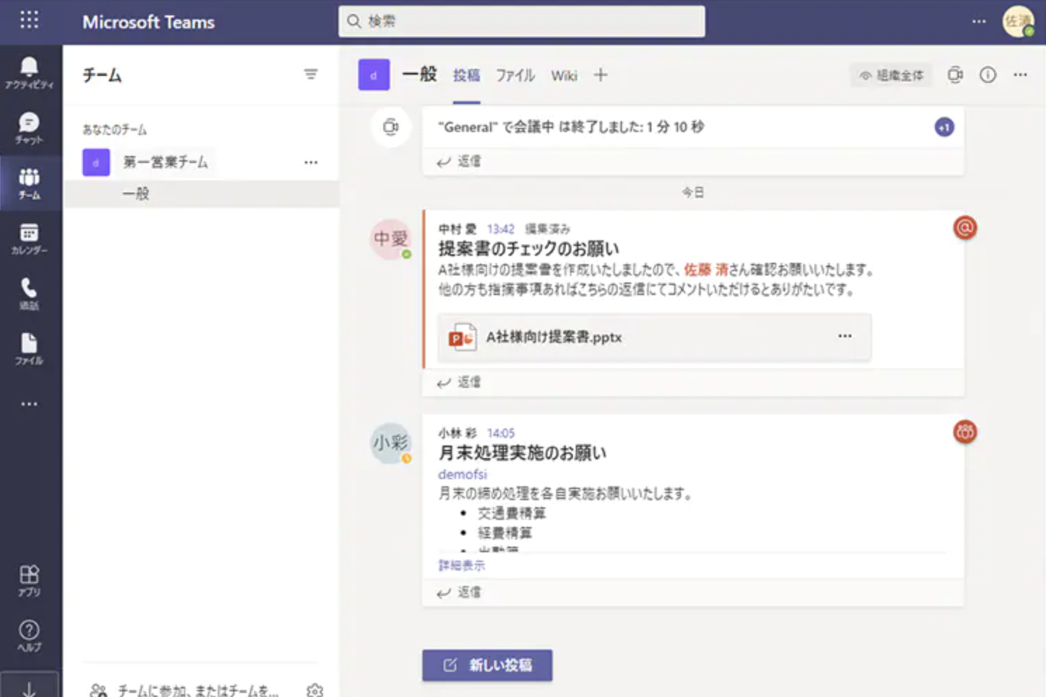Click the post title 月末処理実施のお願い
The width and height of the screenshot is (1046, 697).
click(x=522, y=453)
